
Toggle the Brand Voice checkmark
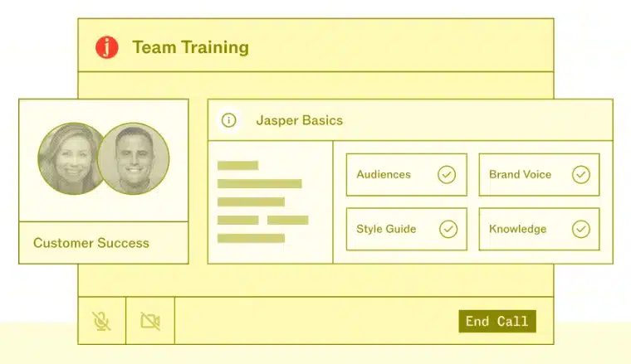point(580,175)
